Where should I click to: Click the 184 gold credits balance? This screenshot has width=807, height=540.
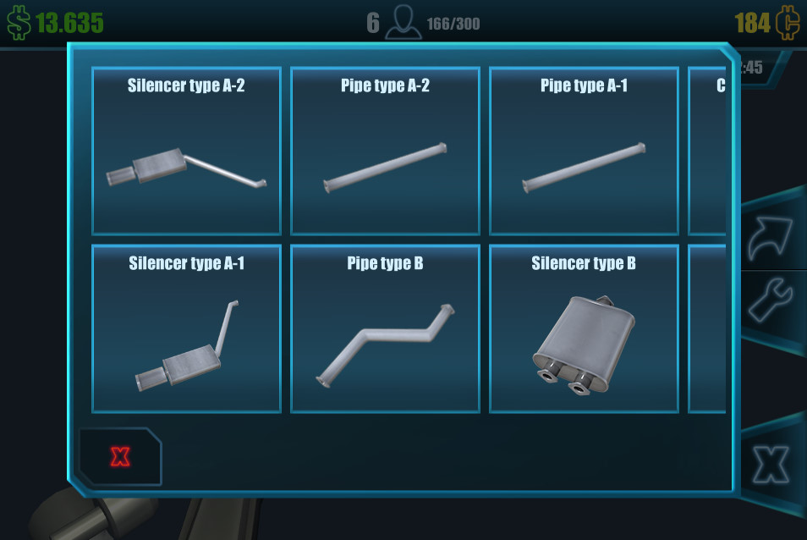[753, 23]
